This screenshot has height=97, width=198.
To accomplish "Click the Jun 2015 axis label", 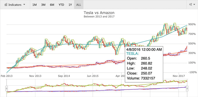I will coord(93,76).
